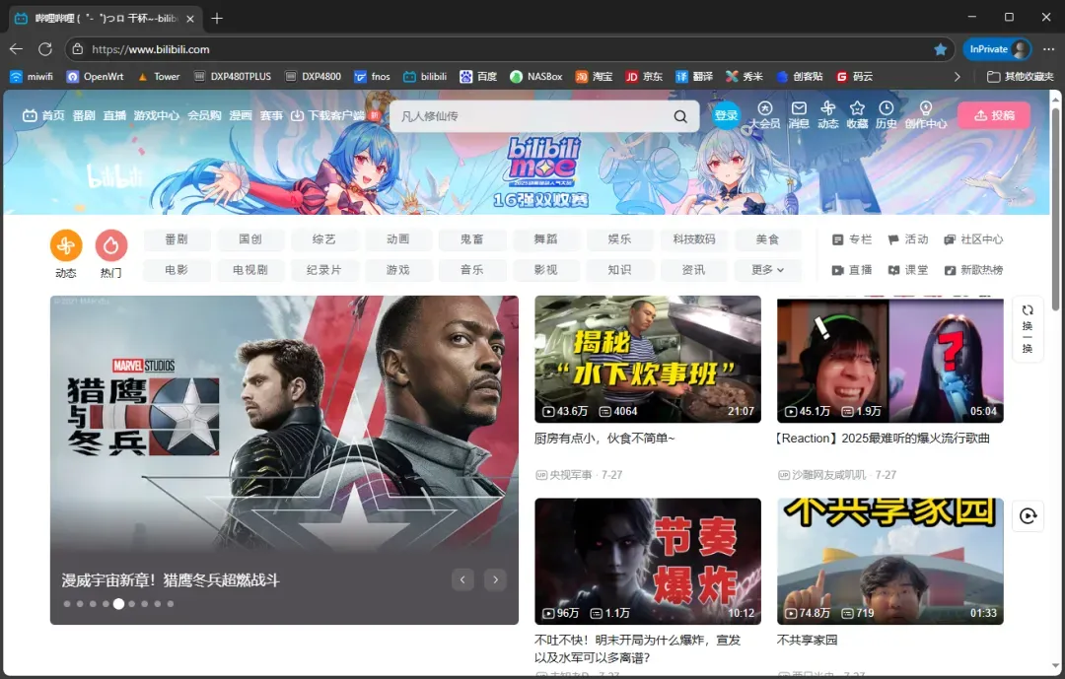Close the bilibili browser tab

click(190, 19)
